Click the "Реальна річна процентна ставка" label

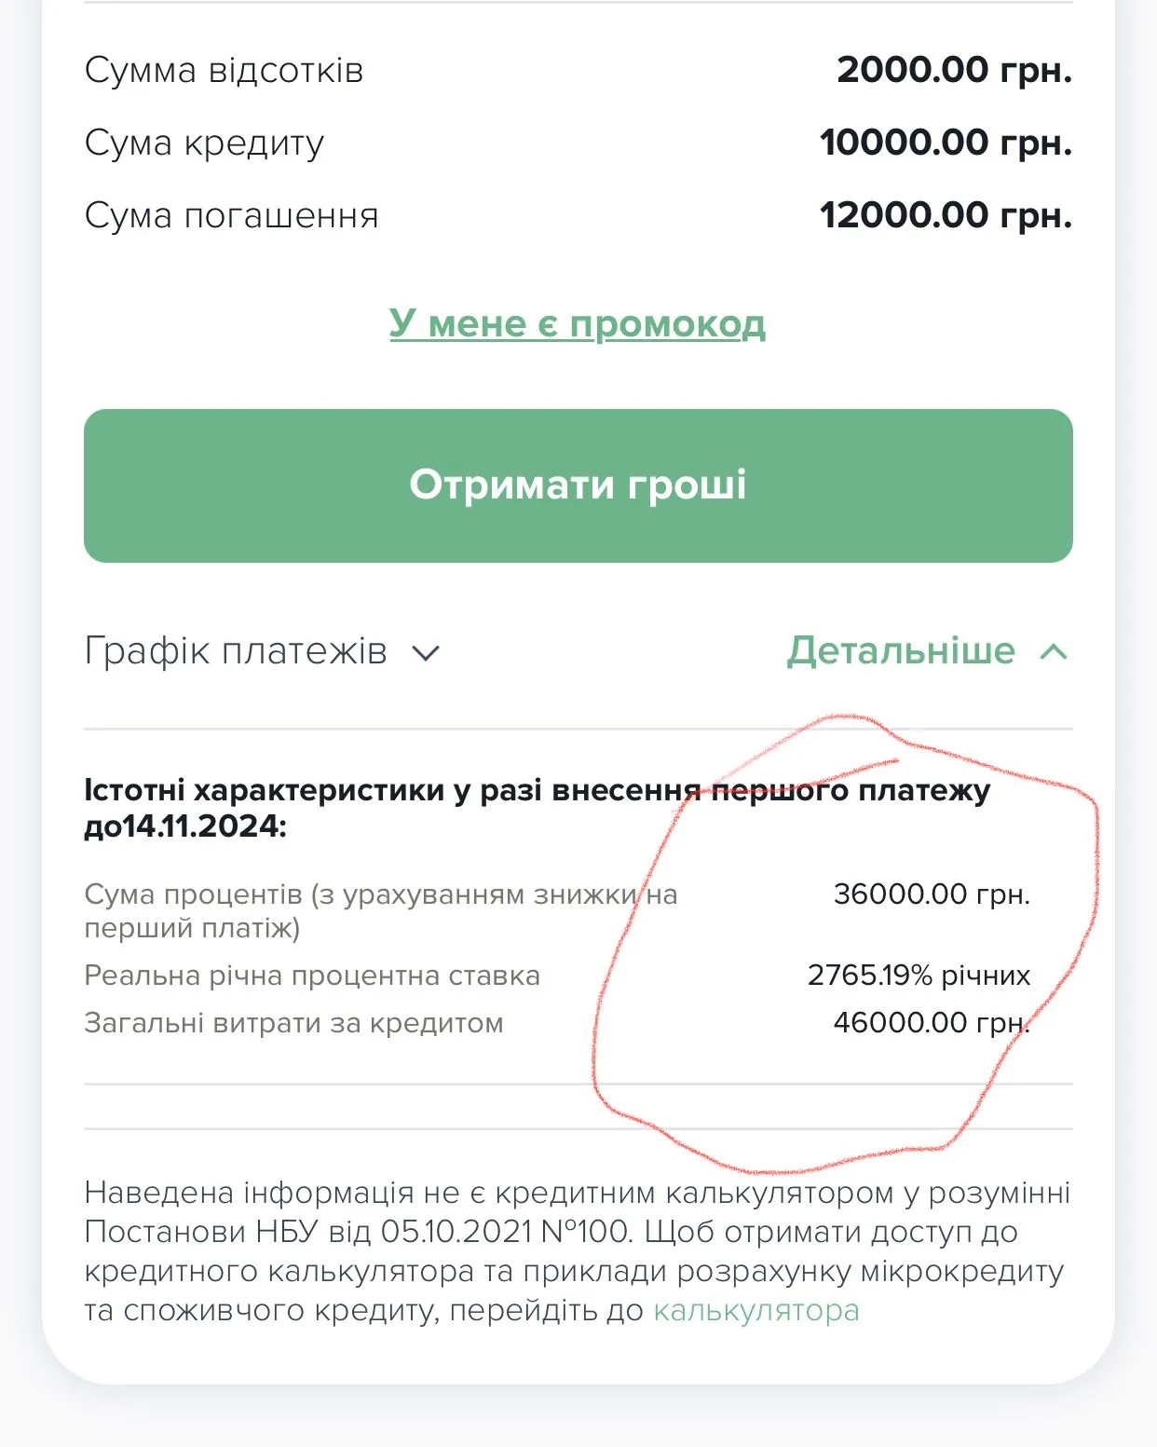312,976
